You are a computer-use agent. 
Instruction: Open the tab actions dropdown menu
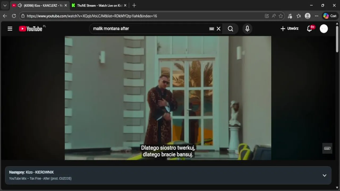point(5,5)
